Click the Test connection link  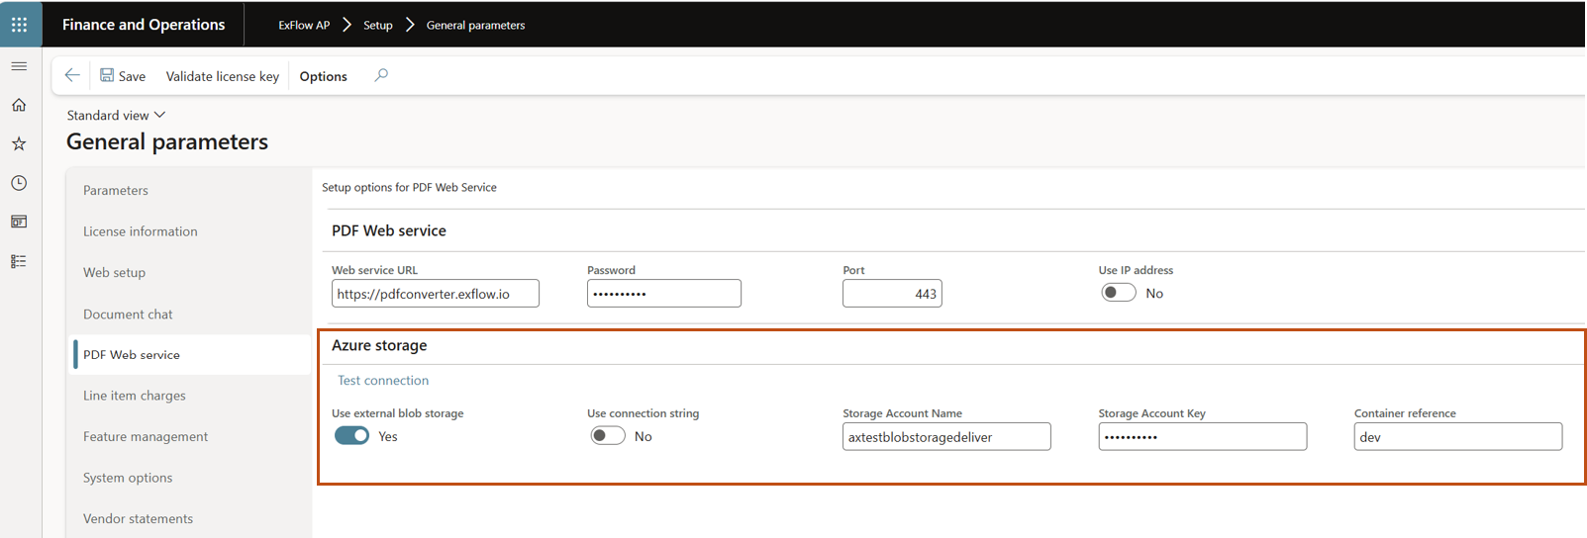(x=383, y=380)
